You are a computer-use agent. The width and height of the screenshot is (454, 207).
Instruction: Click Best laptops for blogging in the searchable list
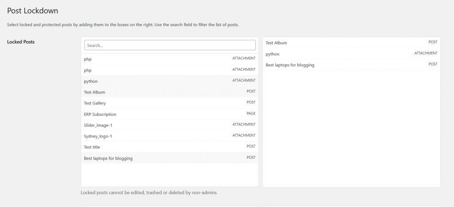(170, 158)
